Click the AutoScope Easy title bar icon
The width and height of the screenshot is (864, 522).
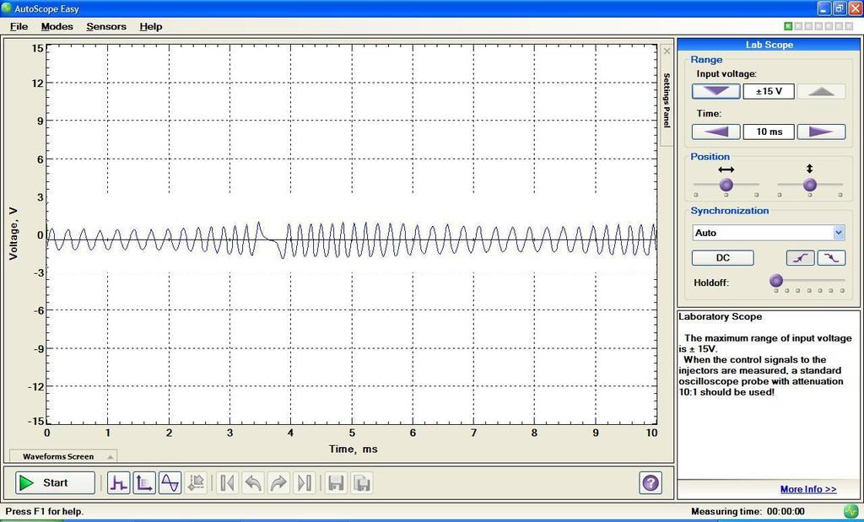pyautogui.click(x=7, y=8)
